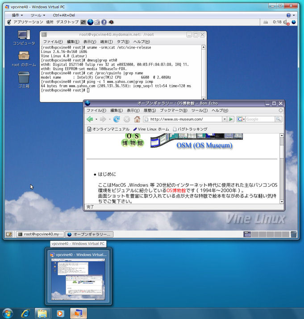Click the red OS博物館 link
This screenshot has height=319, width=304.
(176, 190)
